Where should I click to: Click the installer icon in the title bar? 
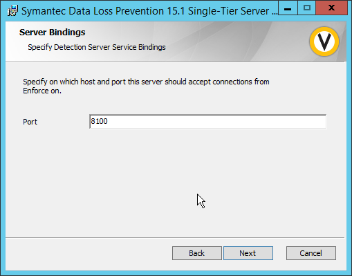click(12, 11)
